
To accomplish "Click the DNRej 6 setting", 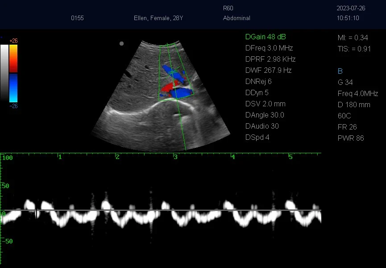I will (x=258, y=82).
